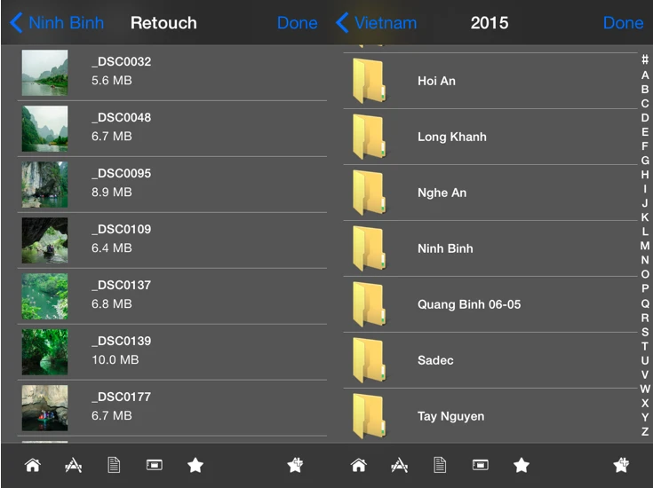The image size is (653, 488).
Task: Open the apps icon in left pane toolbar
Action: coord(74,465)
